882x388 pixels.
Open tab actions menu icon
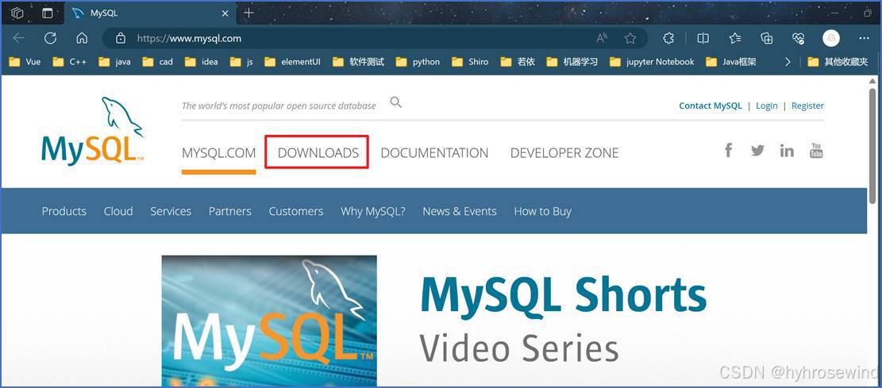(x=48, y=13)
